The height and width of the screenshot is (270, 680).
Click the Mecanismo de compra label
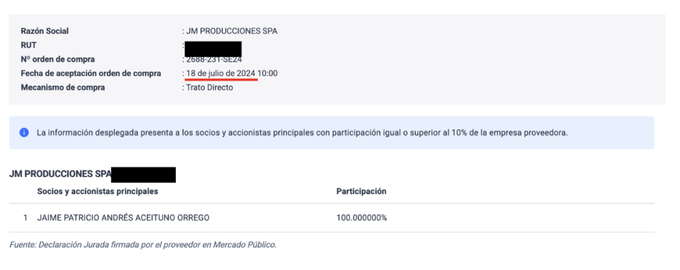pyautogui.click(x=63, y=88)
